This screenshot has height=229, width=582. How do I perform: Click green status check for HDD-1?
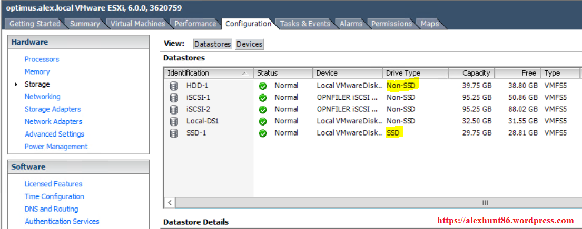(x=263, y=86)
